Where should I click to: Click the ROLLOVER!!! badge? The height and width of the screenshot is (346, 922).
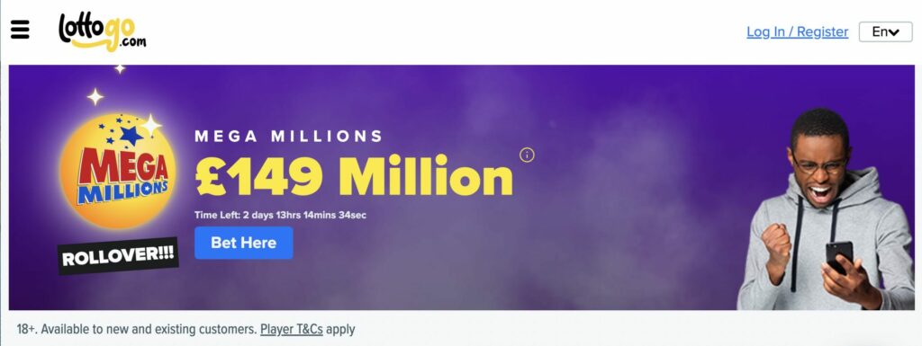coord(118,256)
